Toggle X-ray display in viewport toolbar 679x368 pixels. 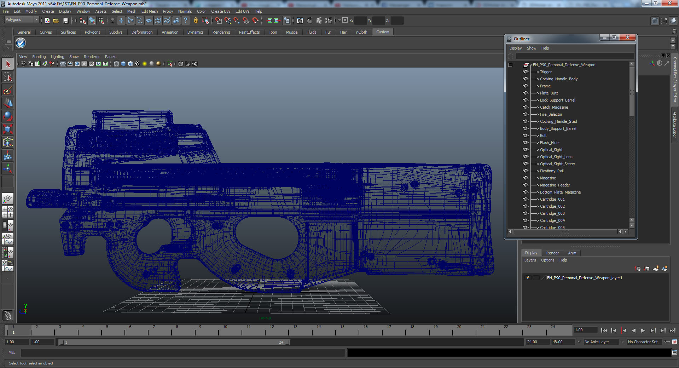coord(181,64)
